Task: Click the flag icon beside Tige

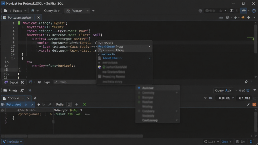Action: coord(39,82)
